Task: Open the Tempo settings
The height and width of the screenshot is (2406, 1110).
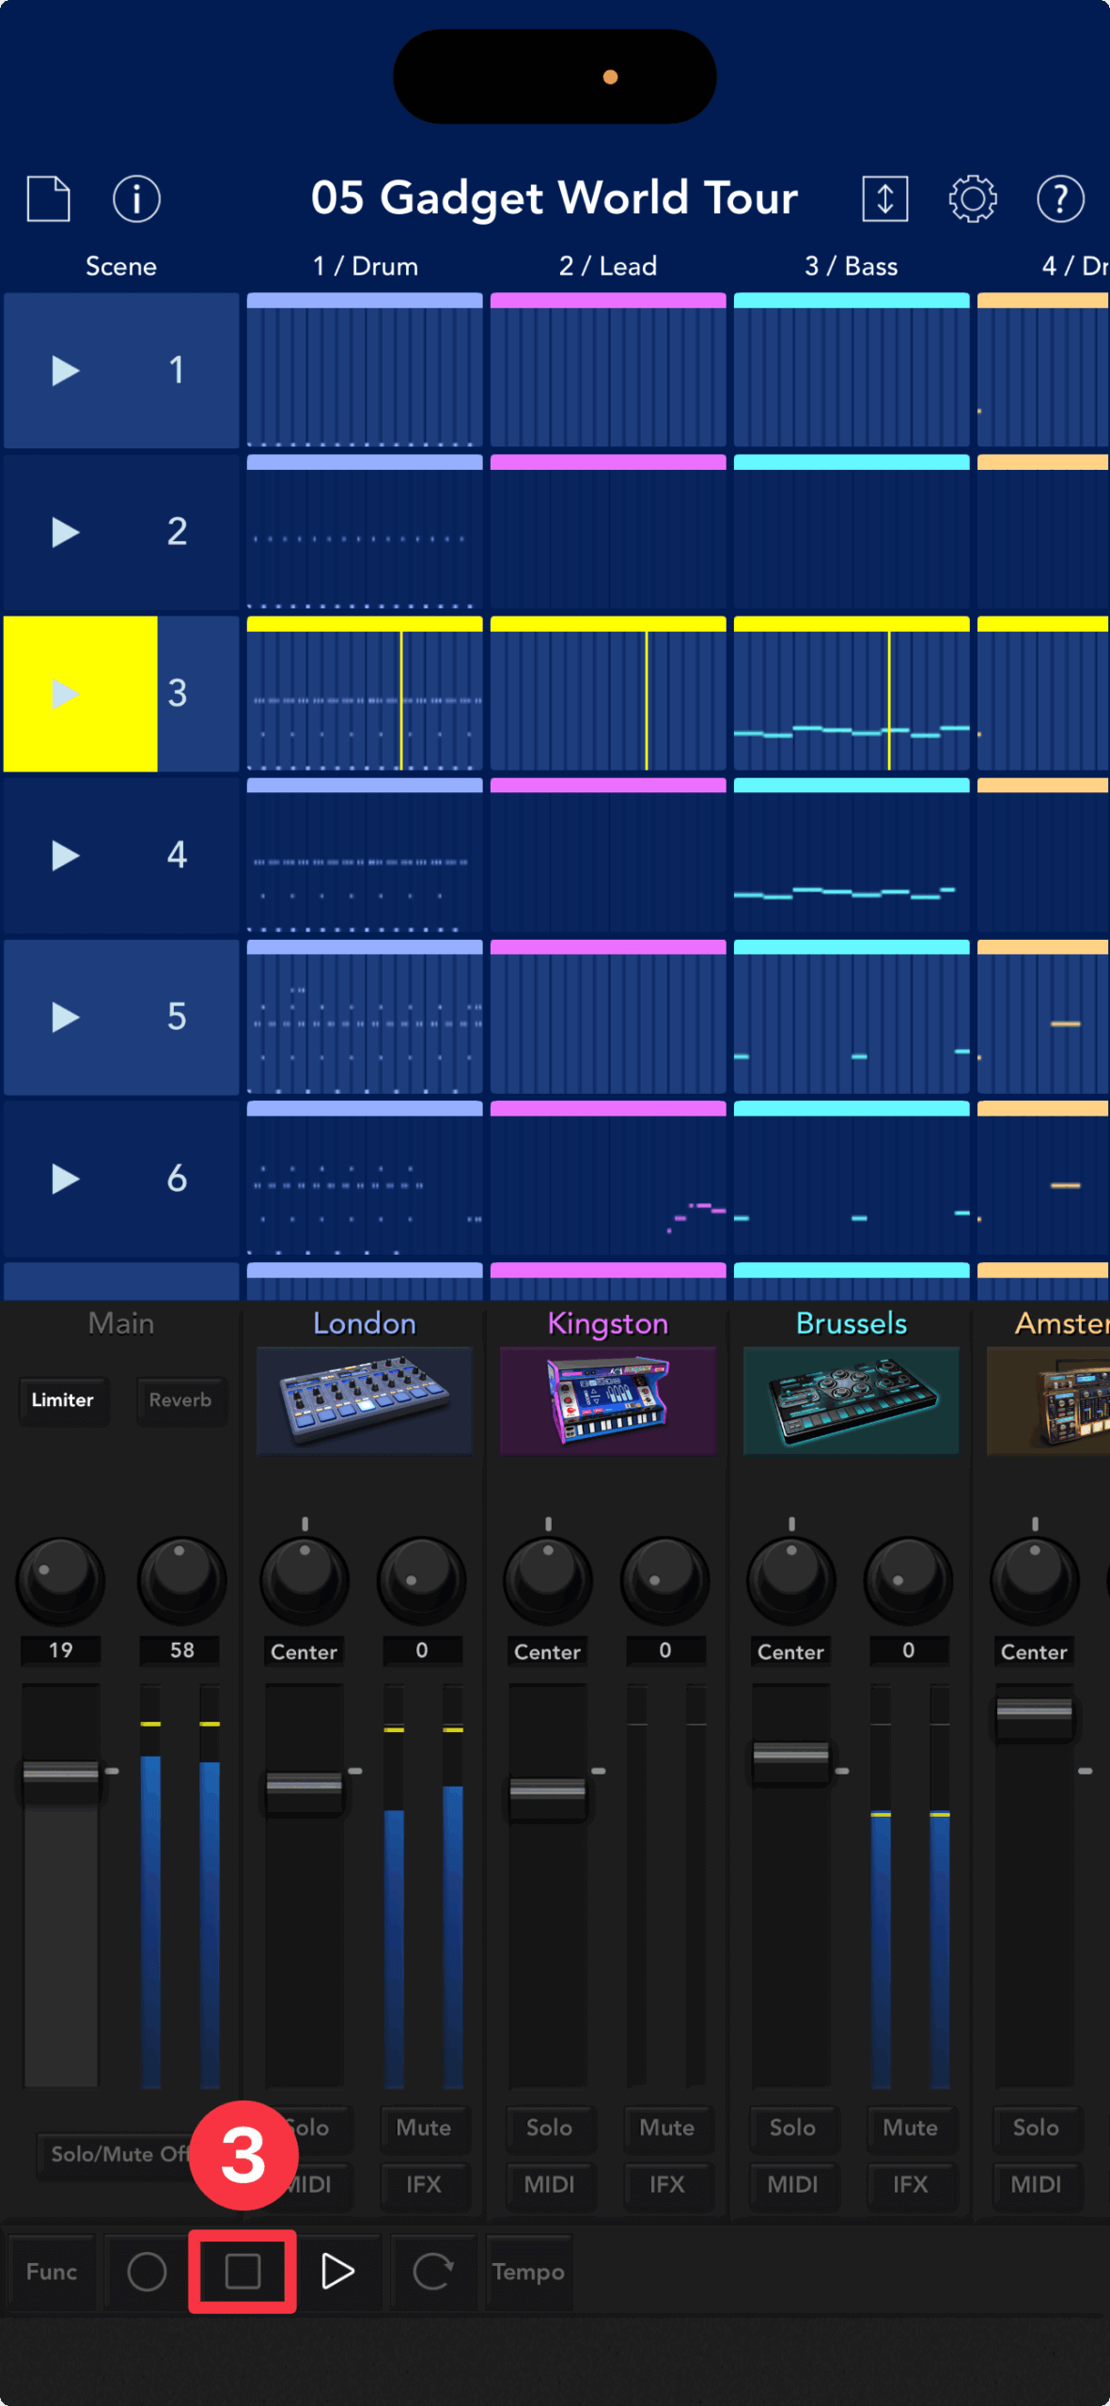Action: click(x=528, y=2272)
